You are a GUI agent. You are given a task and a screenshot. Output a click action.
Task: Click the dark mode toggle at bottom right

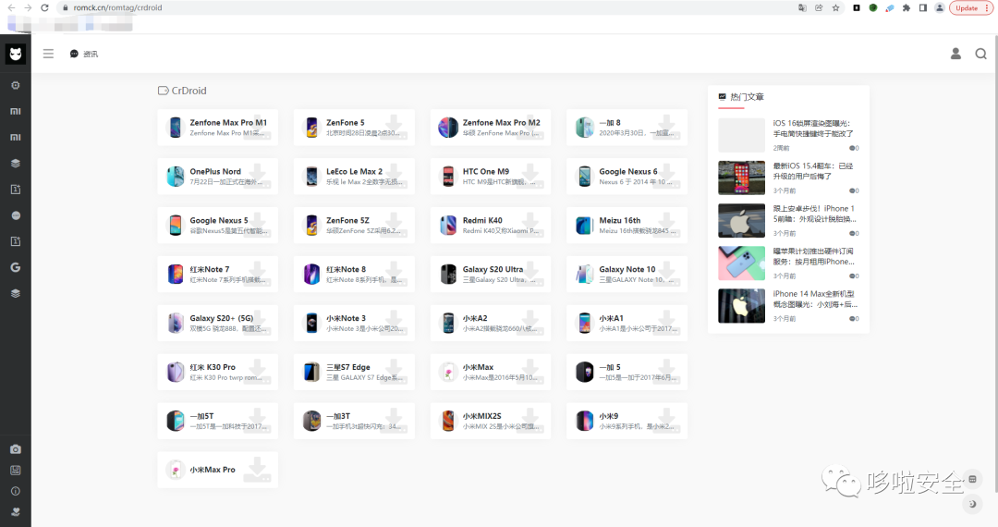(972, 504)
